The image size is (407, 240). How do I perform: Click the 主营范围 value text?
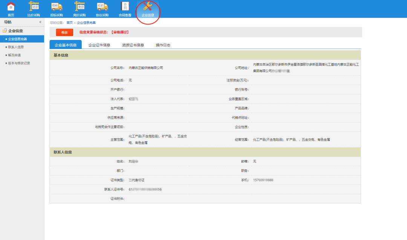[158, 139]
